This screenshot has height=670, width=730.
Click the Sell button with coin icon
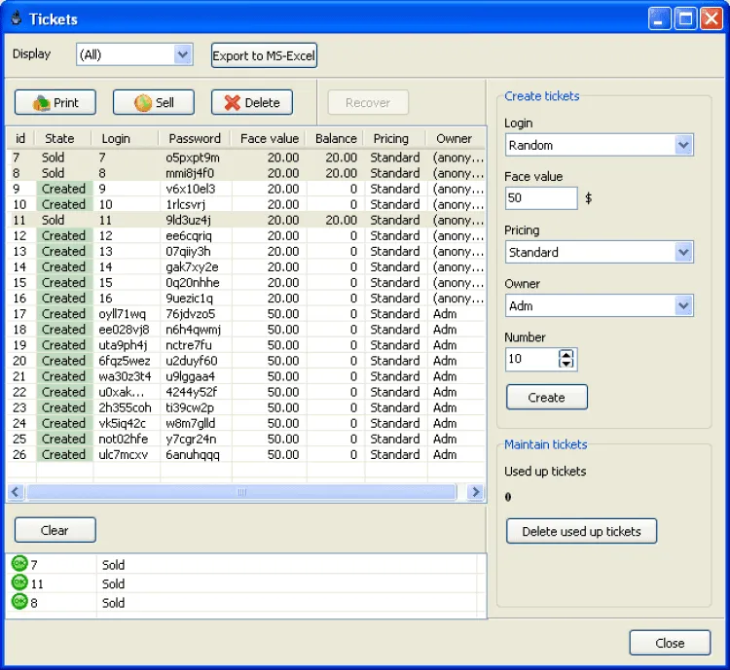154,103
